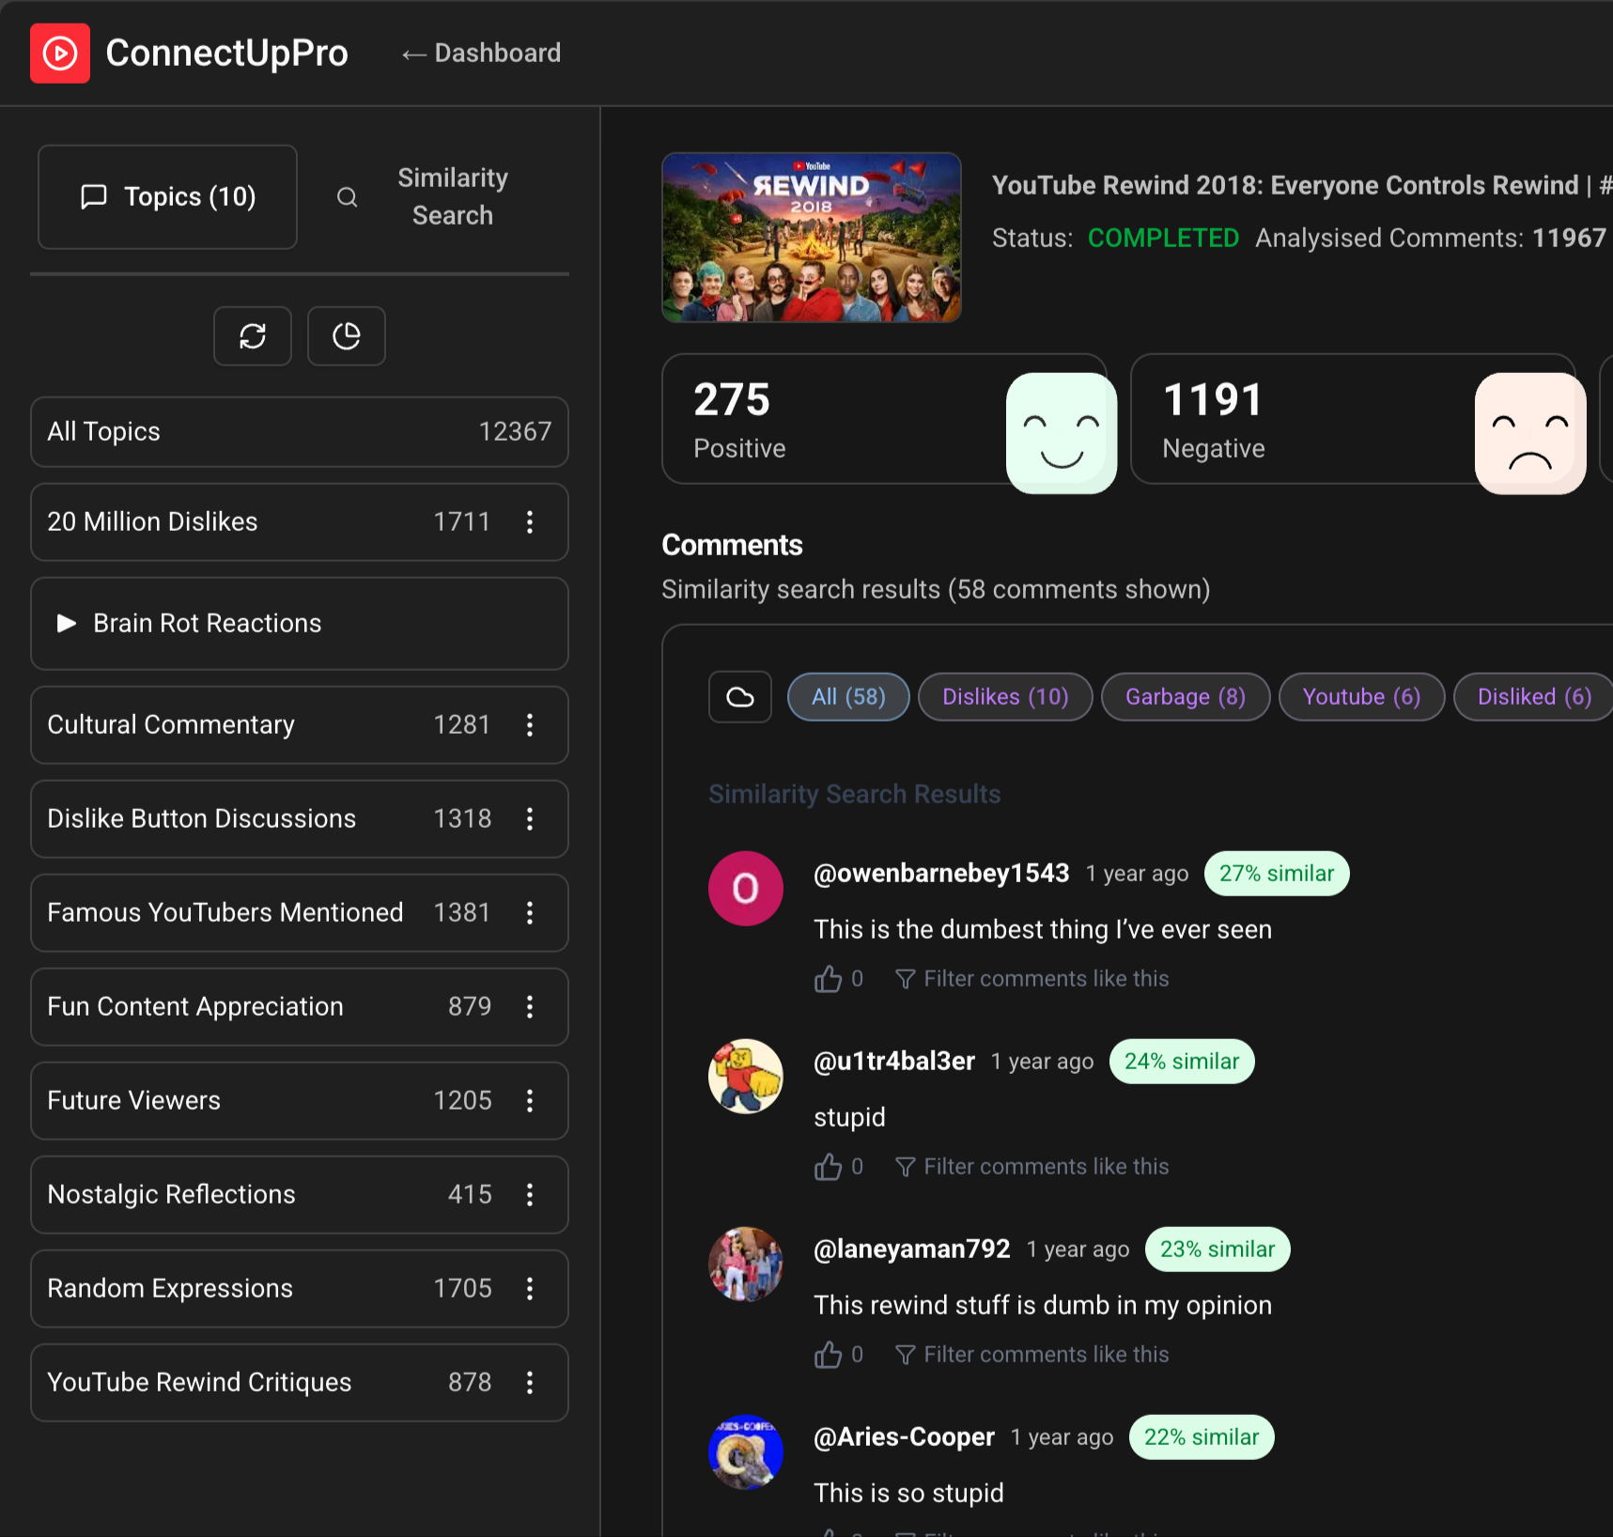Click thumbs-up on @owenbarnebey1543's comment
The width and height of the screenshot is (1613, 1537).
(829, 978)
